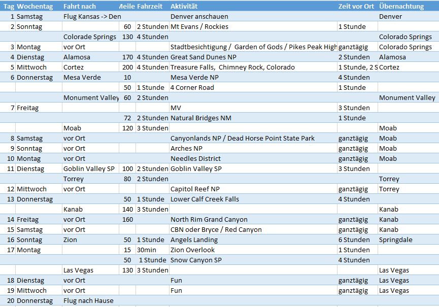Click the Flug nach Hause cell

click(x=88, y=300)
